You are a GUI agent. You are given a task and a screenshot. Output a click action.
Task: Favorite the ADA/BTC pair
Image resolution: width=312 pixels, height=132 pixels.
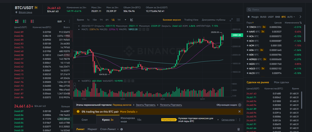click(x=248, y=50)
